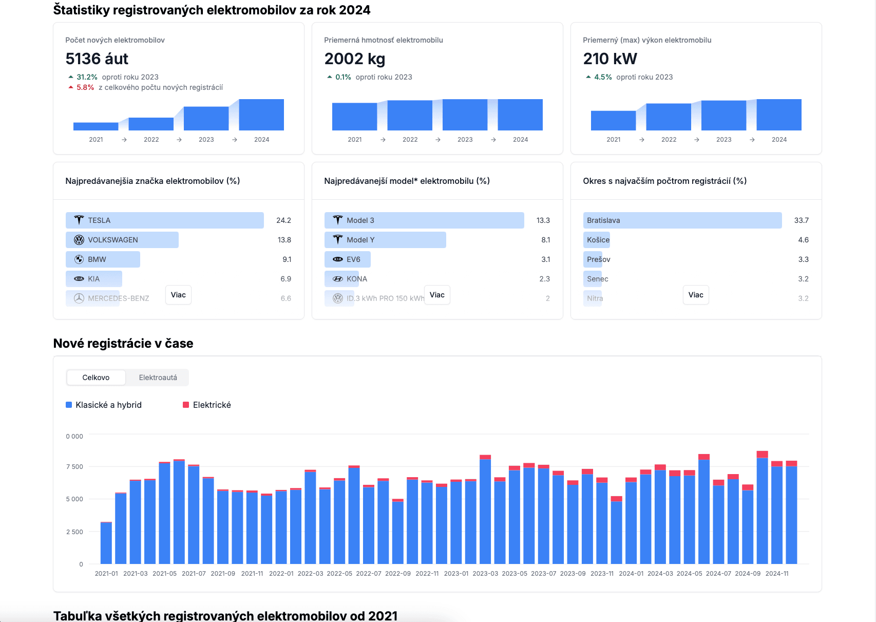Expand models list with Viac button
Screen dimensions: 876x622
click(x=437, y=295)
